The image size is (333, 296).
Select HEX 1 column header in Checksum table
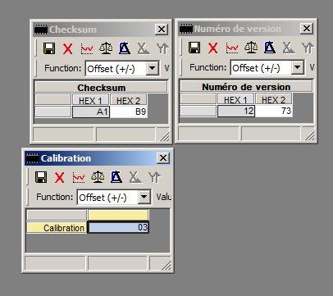point(90,100)
